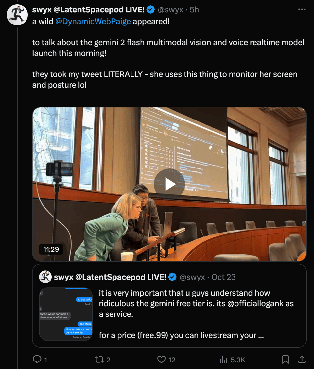Open the @swyx handle in tweet header

[170, 10]
